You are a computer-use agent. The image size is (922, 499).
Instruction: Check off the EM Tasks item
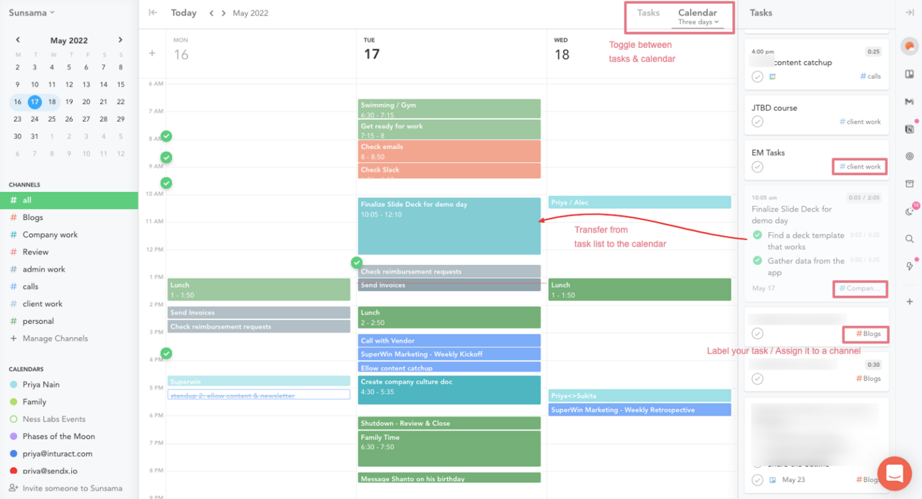(x=757, y=167)
